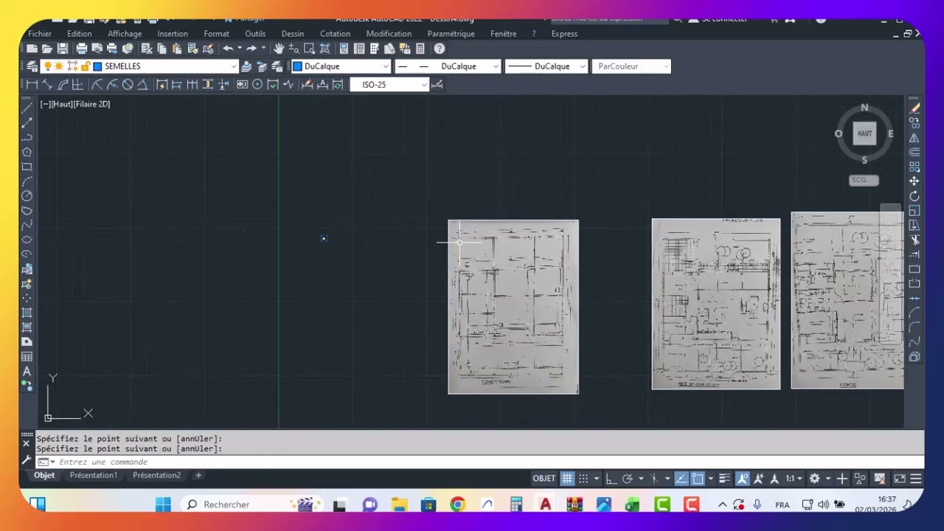Select the Polygon draw tool
Image resolution: width=944 pixels, height=531 pixels.
pyautogui.click(x=27, y=152)
